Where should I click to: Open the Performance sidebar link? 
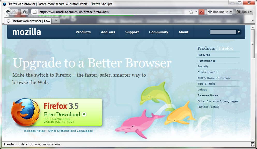pos(206,61)
